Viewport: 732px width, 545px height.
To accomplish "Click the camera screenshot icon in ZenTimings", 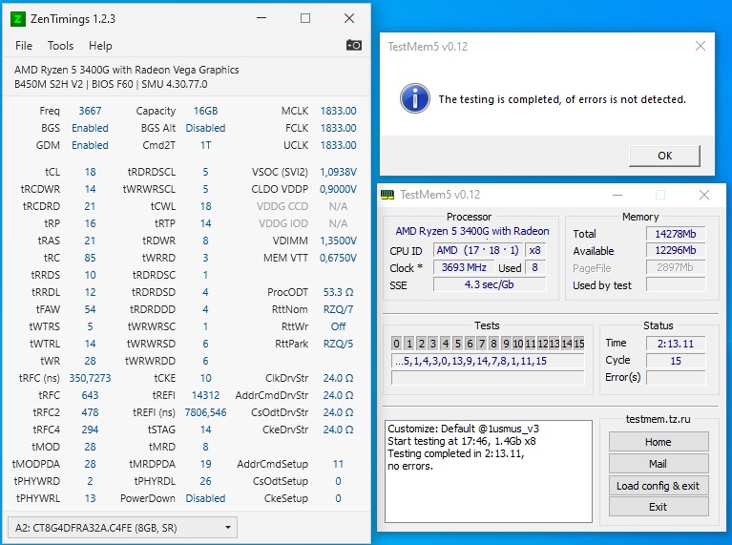I will click(353, 45).
